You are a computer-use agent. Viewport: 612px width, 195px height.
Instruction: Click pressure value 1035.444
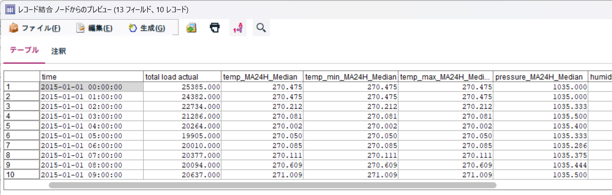point(540,165)
